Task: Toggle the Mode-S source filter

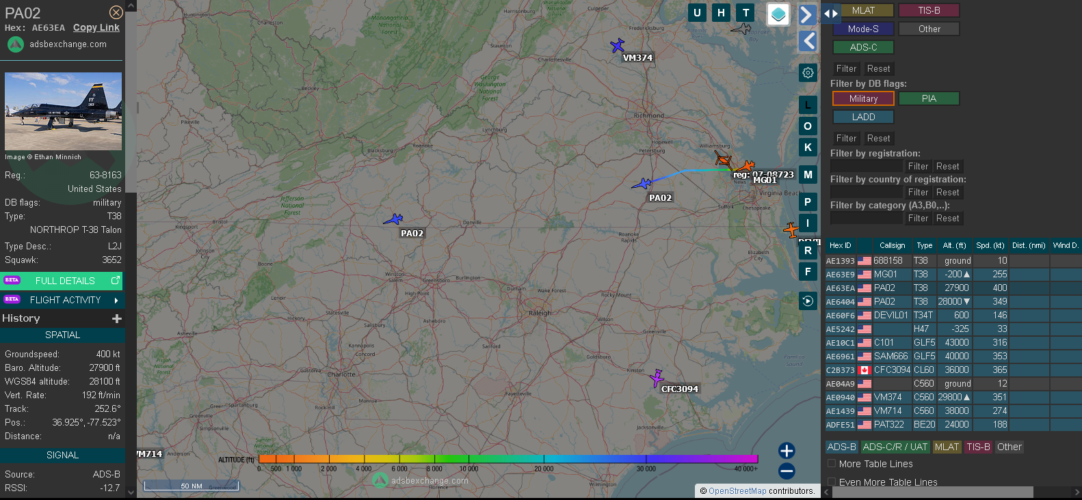Action: click(x=863, y=29)
